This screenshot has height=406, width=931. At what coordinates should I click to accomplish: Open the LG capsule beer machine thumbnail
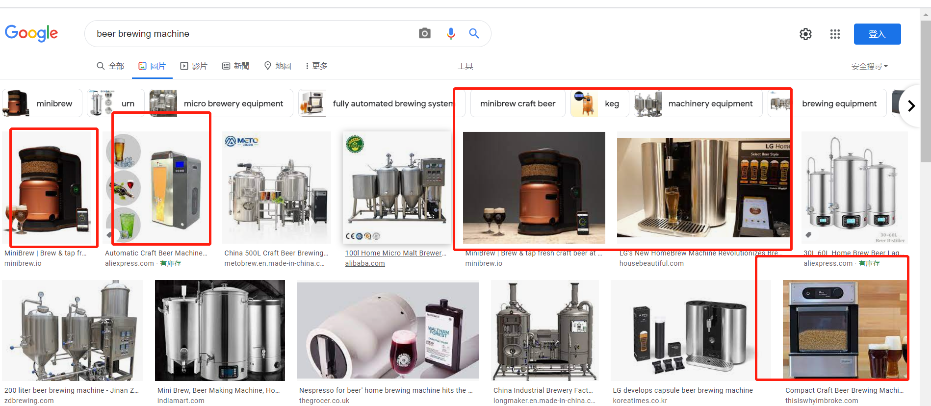[x=691, y=330]
